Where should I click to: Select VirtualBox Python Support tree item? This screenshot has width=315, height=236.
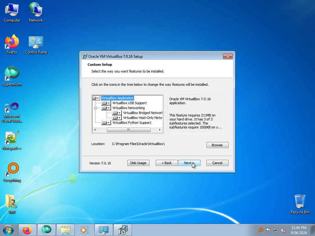[132, 123]
